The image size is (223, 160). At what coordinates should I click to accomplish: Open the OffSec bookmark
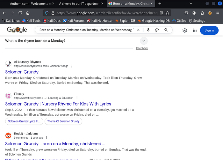click(x=179, y=21)
